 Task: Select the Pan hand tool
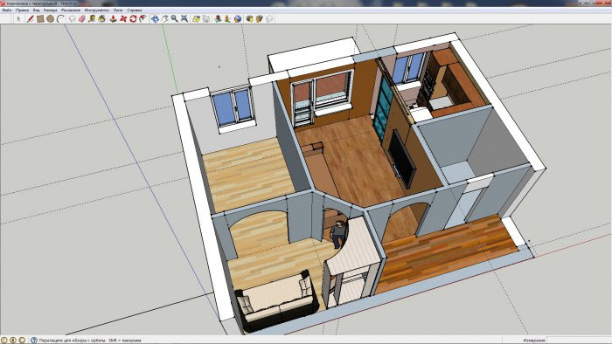(x=164, y=18)
